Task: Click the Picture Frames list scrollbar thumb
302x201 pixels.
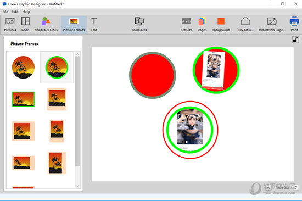Action: [77, 111]
